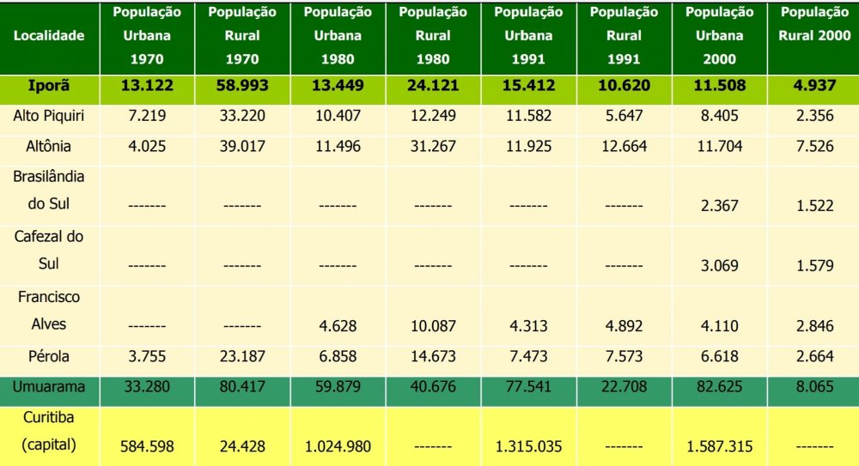Click the População Rural 1980 header
This screenshot has height=466, width=859.
(x=433, y=36)
